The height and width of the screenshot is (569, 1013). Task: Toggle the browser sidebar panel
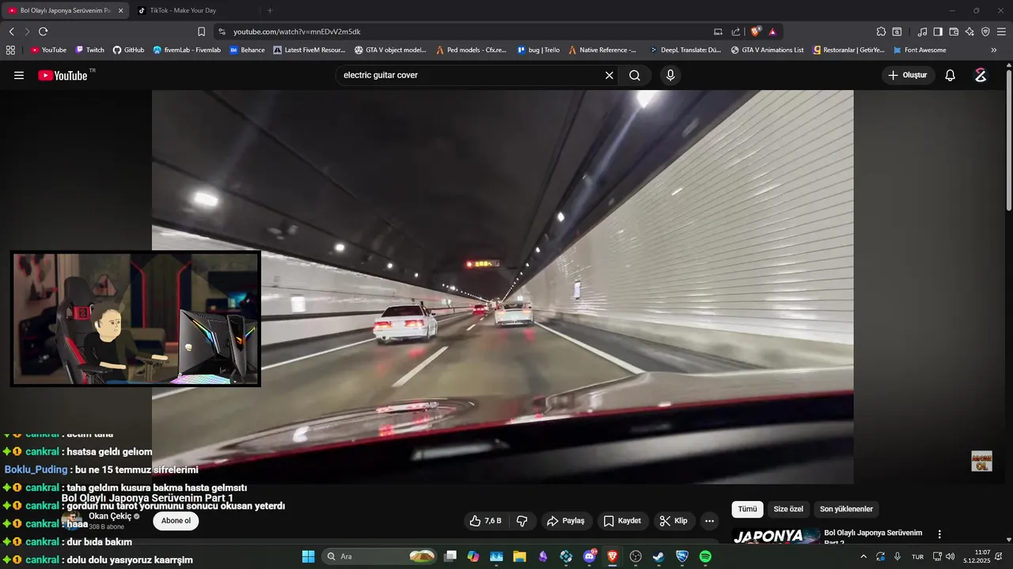point(938,32)
